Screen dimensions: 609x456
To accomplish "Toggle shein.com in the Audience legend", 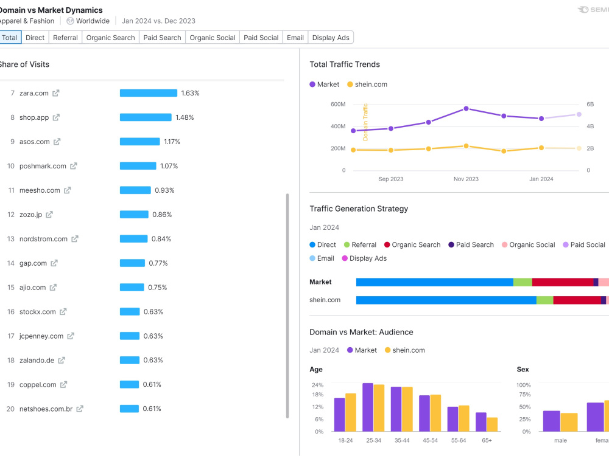I will (x=405, y=350).
